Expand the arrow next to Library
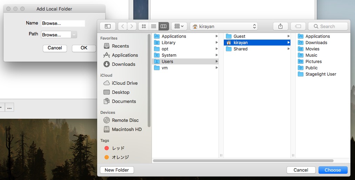 click(x=217, y=42)
